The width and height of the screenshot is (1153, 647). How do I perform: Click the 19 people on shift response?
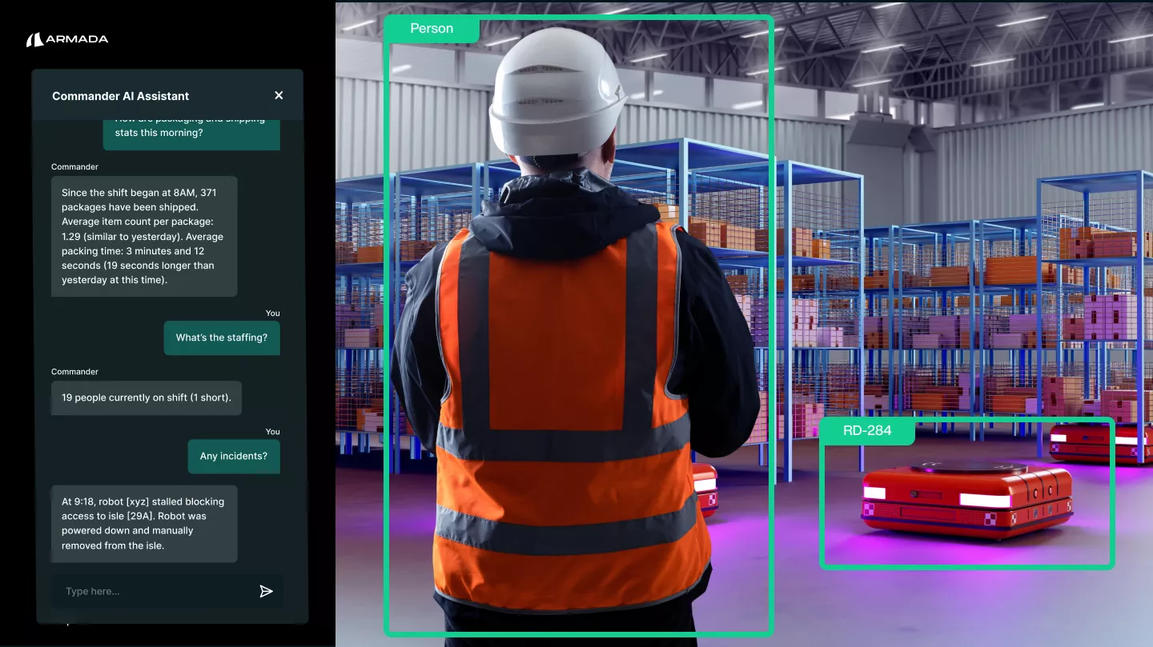click(146, 397)
